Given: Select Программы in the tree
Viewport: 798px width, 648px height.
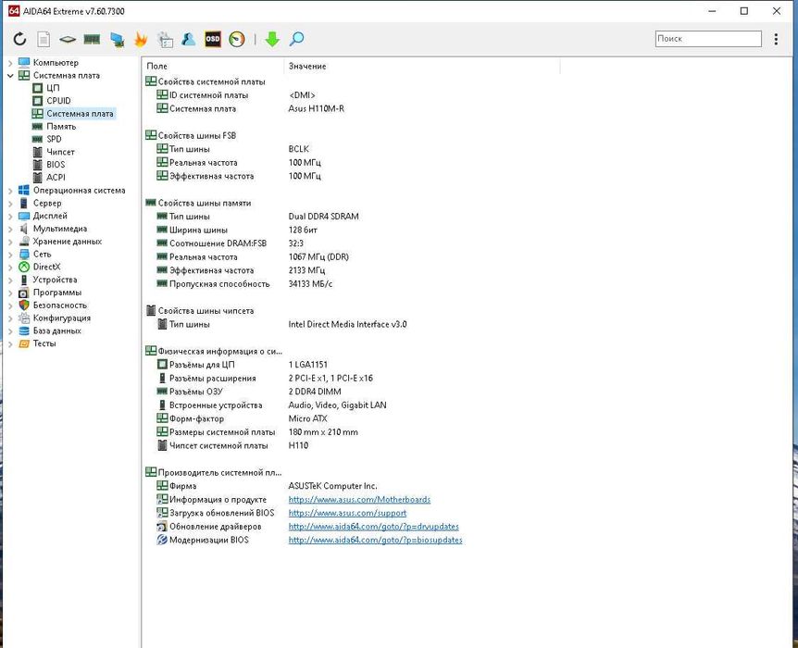Looking at the screenshot, I should [x=57, y=293].
